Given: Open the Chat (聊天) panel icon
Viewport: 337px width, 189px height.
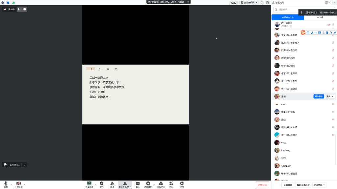Looking at the screenshot, I should [138, 184].
